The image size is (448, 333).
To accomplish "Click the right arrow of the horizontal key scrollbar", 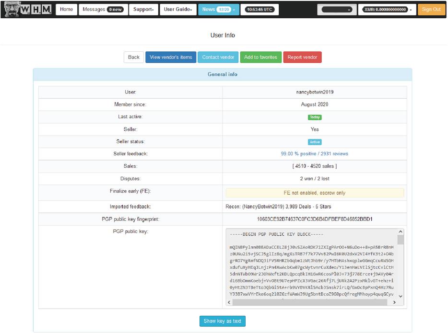I will coord(395,303).
